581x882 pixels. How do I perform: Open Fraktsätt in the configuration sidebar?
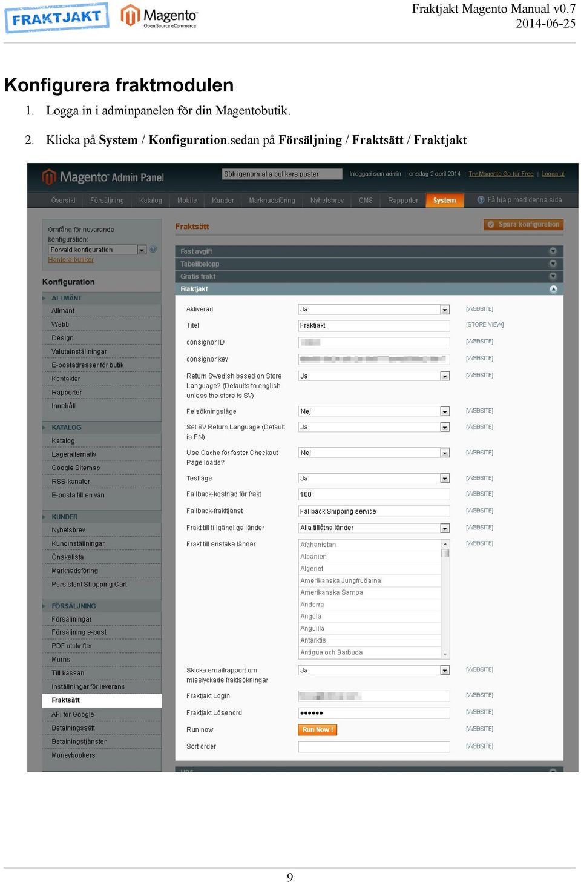[x=102, y=700]
